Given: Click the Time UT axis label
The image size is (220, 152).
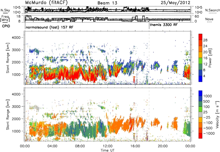Looking at the screenshot, I should click(x=108, y=150).
